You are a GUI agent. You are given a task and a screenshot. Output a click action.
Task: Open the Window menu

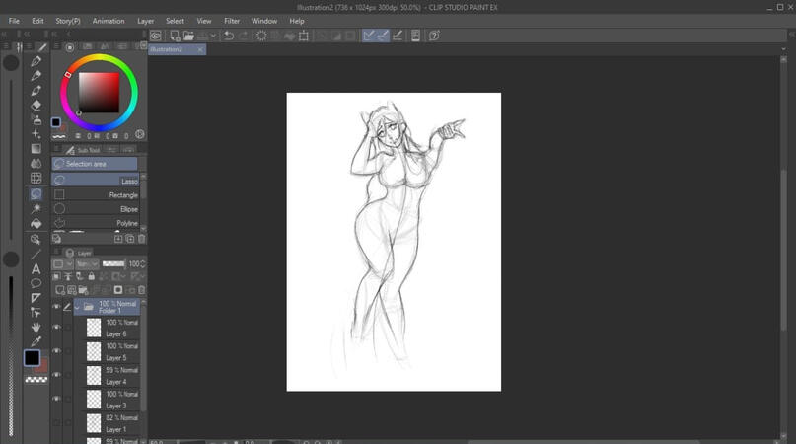tap(264, 21)
